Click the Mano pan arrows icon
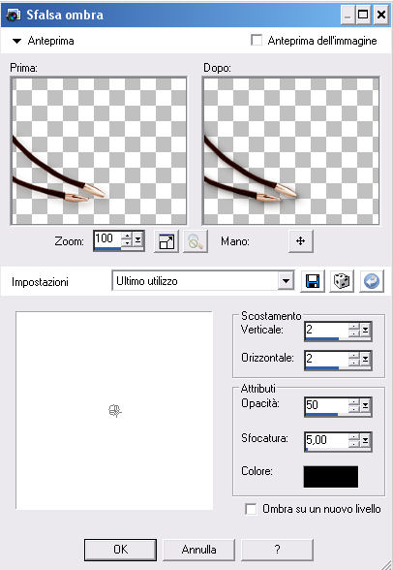 (300, 241)
